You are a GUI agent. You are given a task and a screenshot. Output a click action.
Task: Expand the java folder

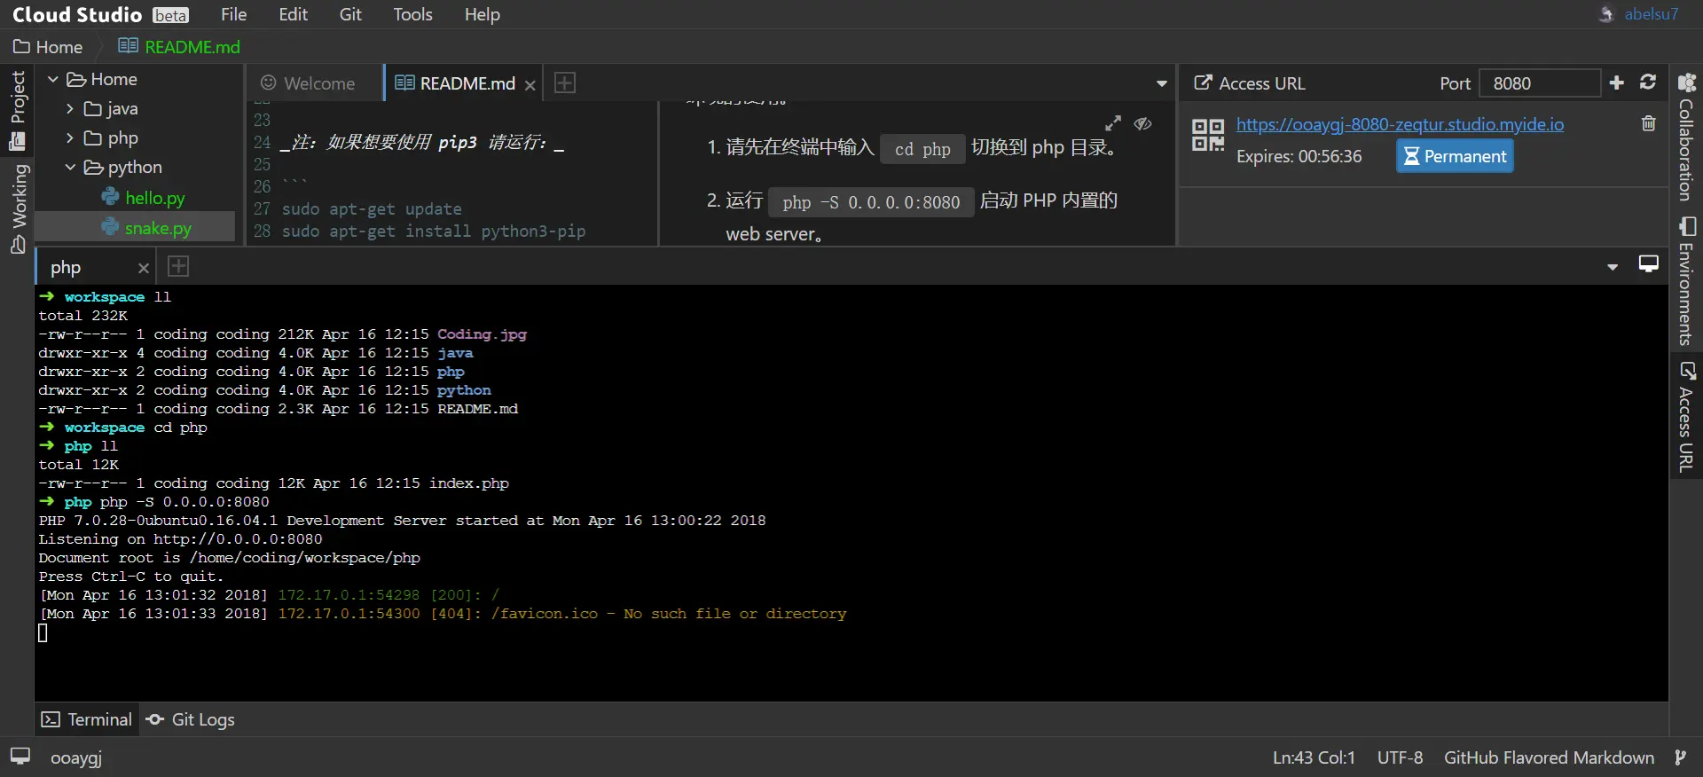coord(70,108)
